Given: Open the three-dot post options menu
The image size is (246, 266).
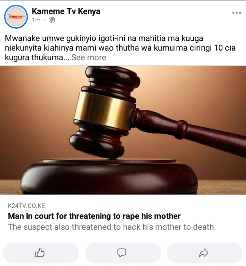Looking at the screenshot, I should point(236,13).
